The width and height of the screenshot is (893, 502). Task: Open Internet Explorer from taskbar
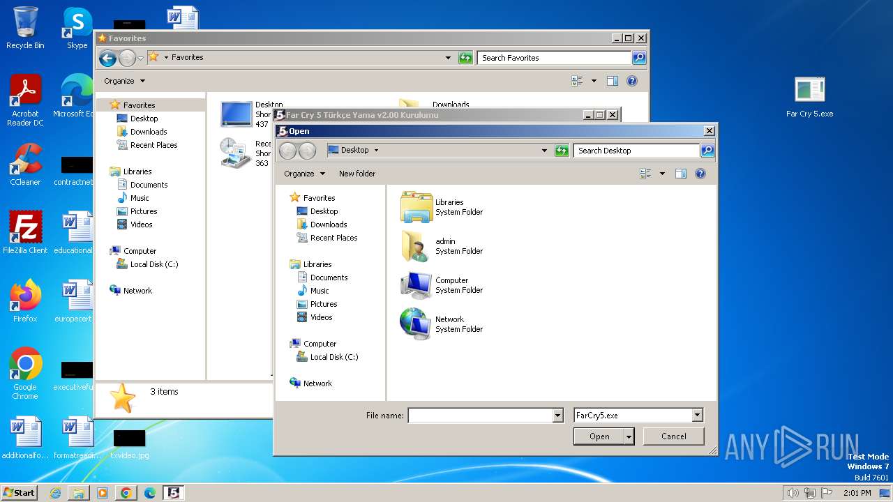(x=55, y=493)
